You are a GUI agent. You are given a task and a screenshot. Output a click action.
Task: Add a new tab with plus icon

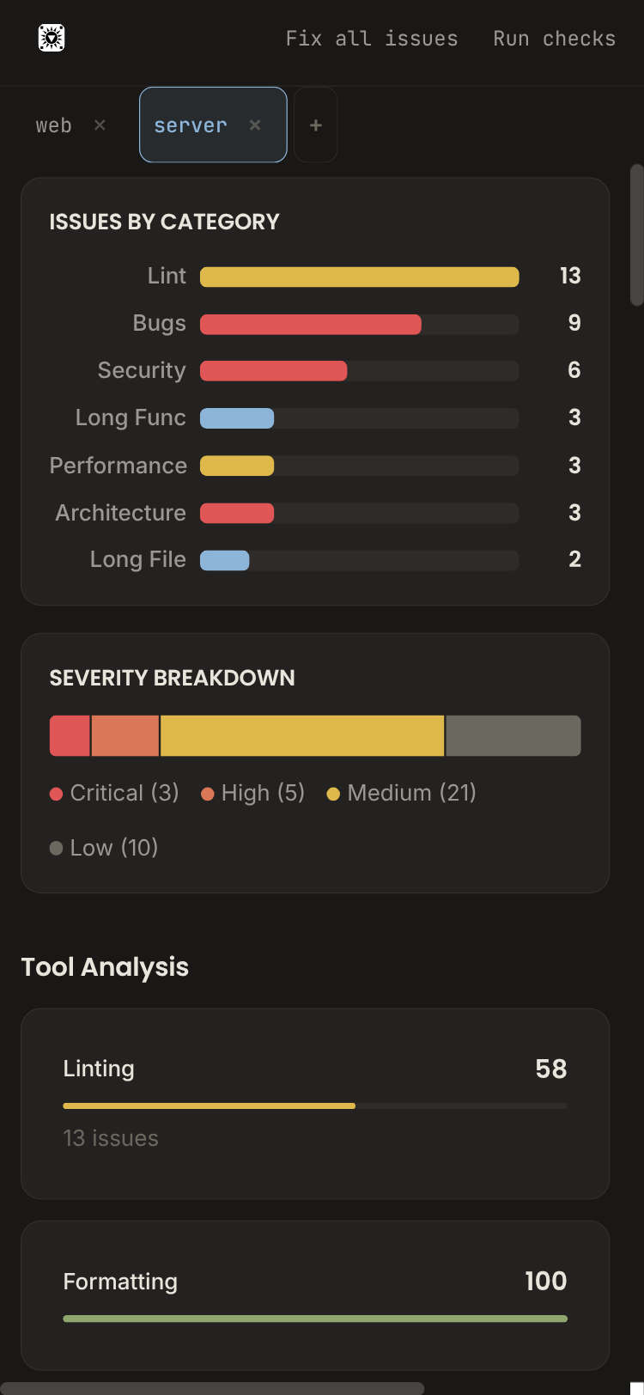(x=316, y=125)
